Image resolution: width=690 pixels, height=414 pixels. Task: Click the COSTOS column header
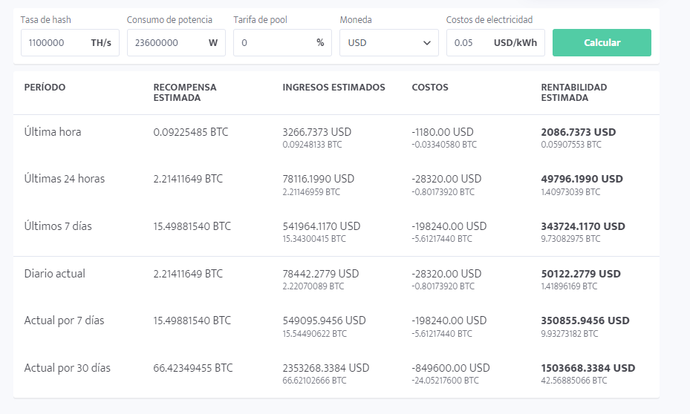pyautogui.click(x=430, y=88)
